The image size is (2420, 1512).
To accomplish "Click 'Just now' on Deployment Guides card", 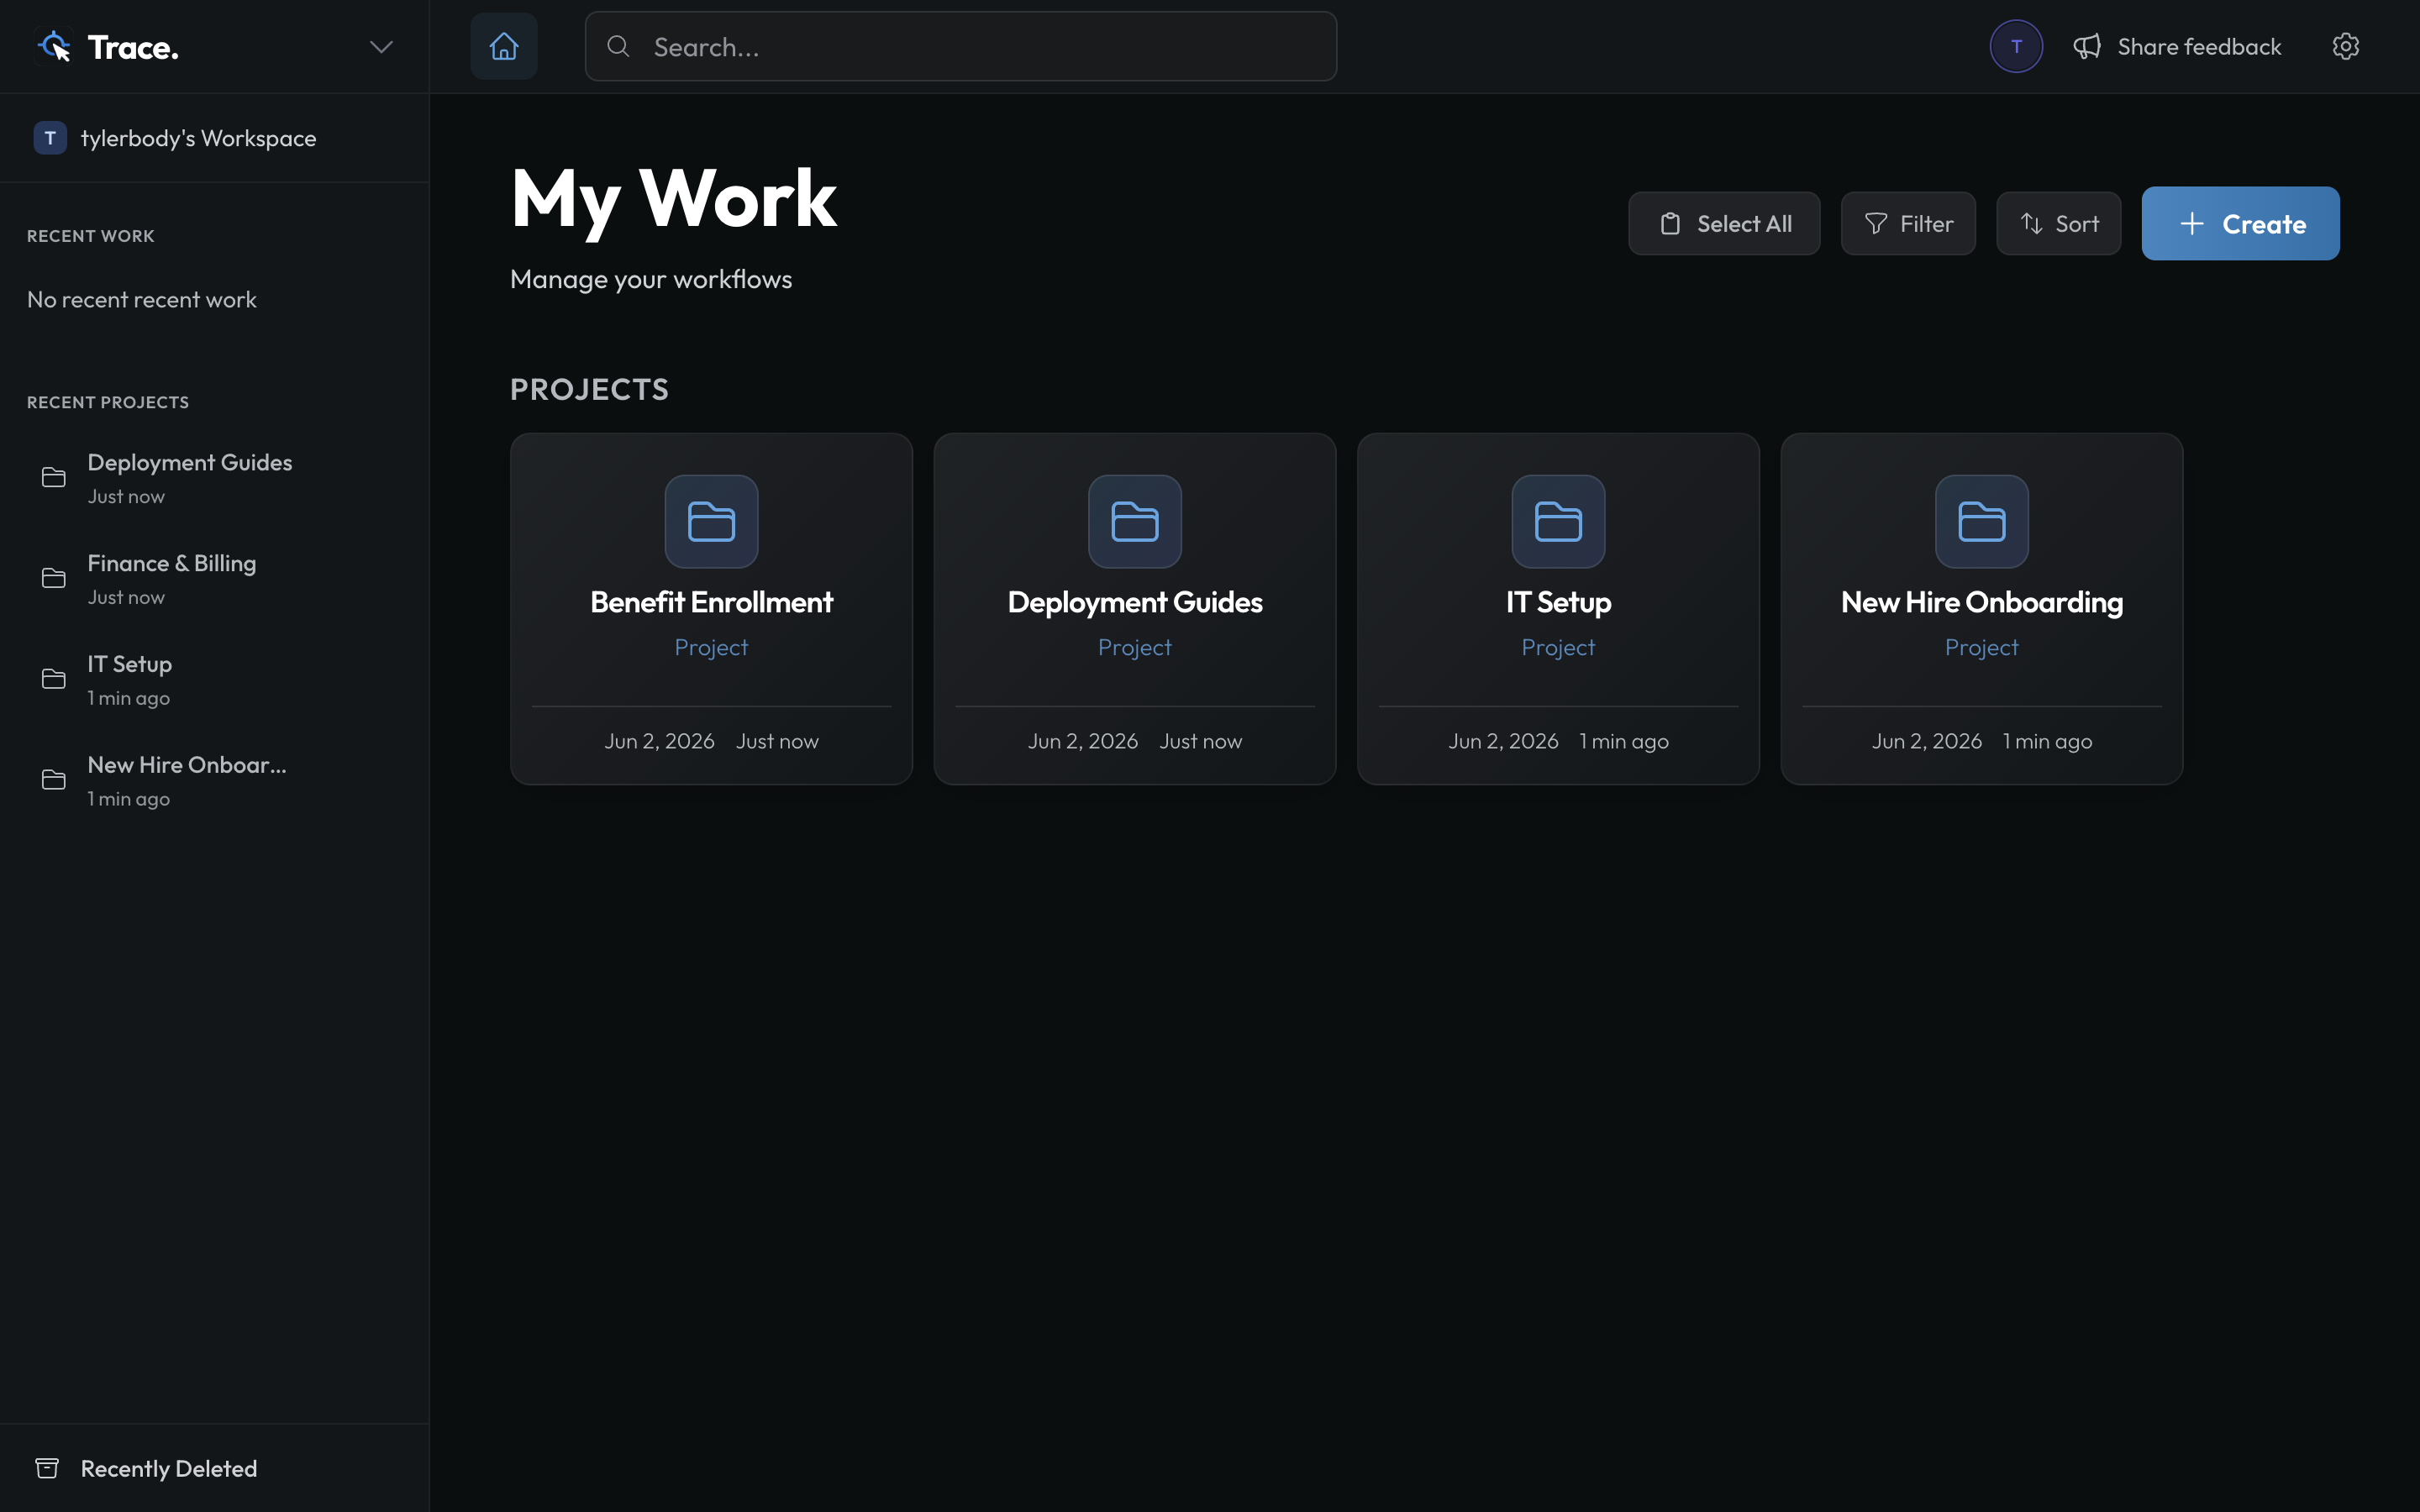I will click(1200, 741).
